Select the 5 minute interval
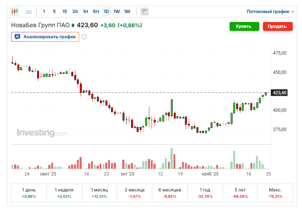 [54, 11]
